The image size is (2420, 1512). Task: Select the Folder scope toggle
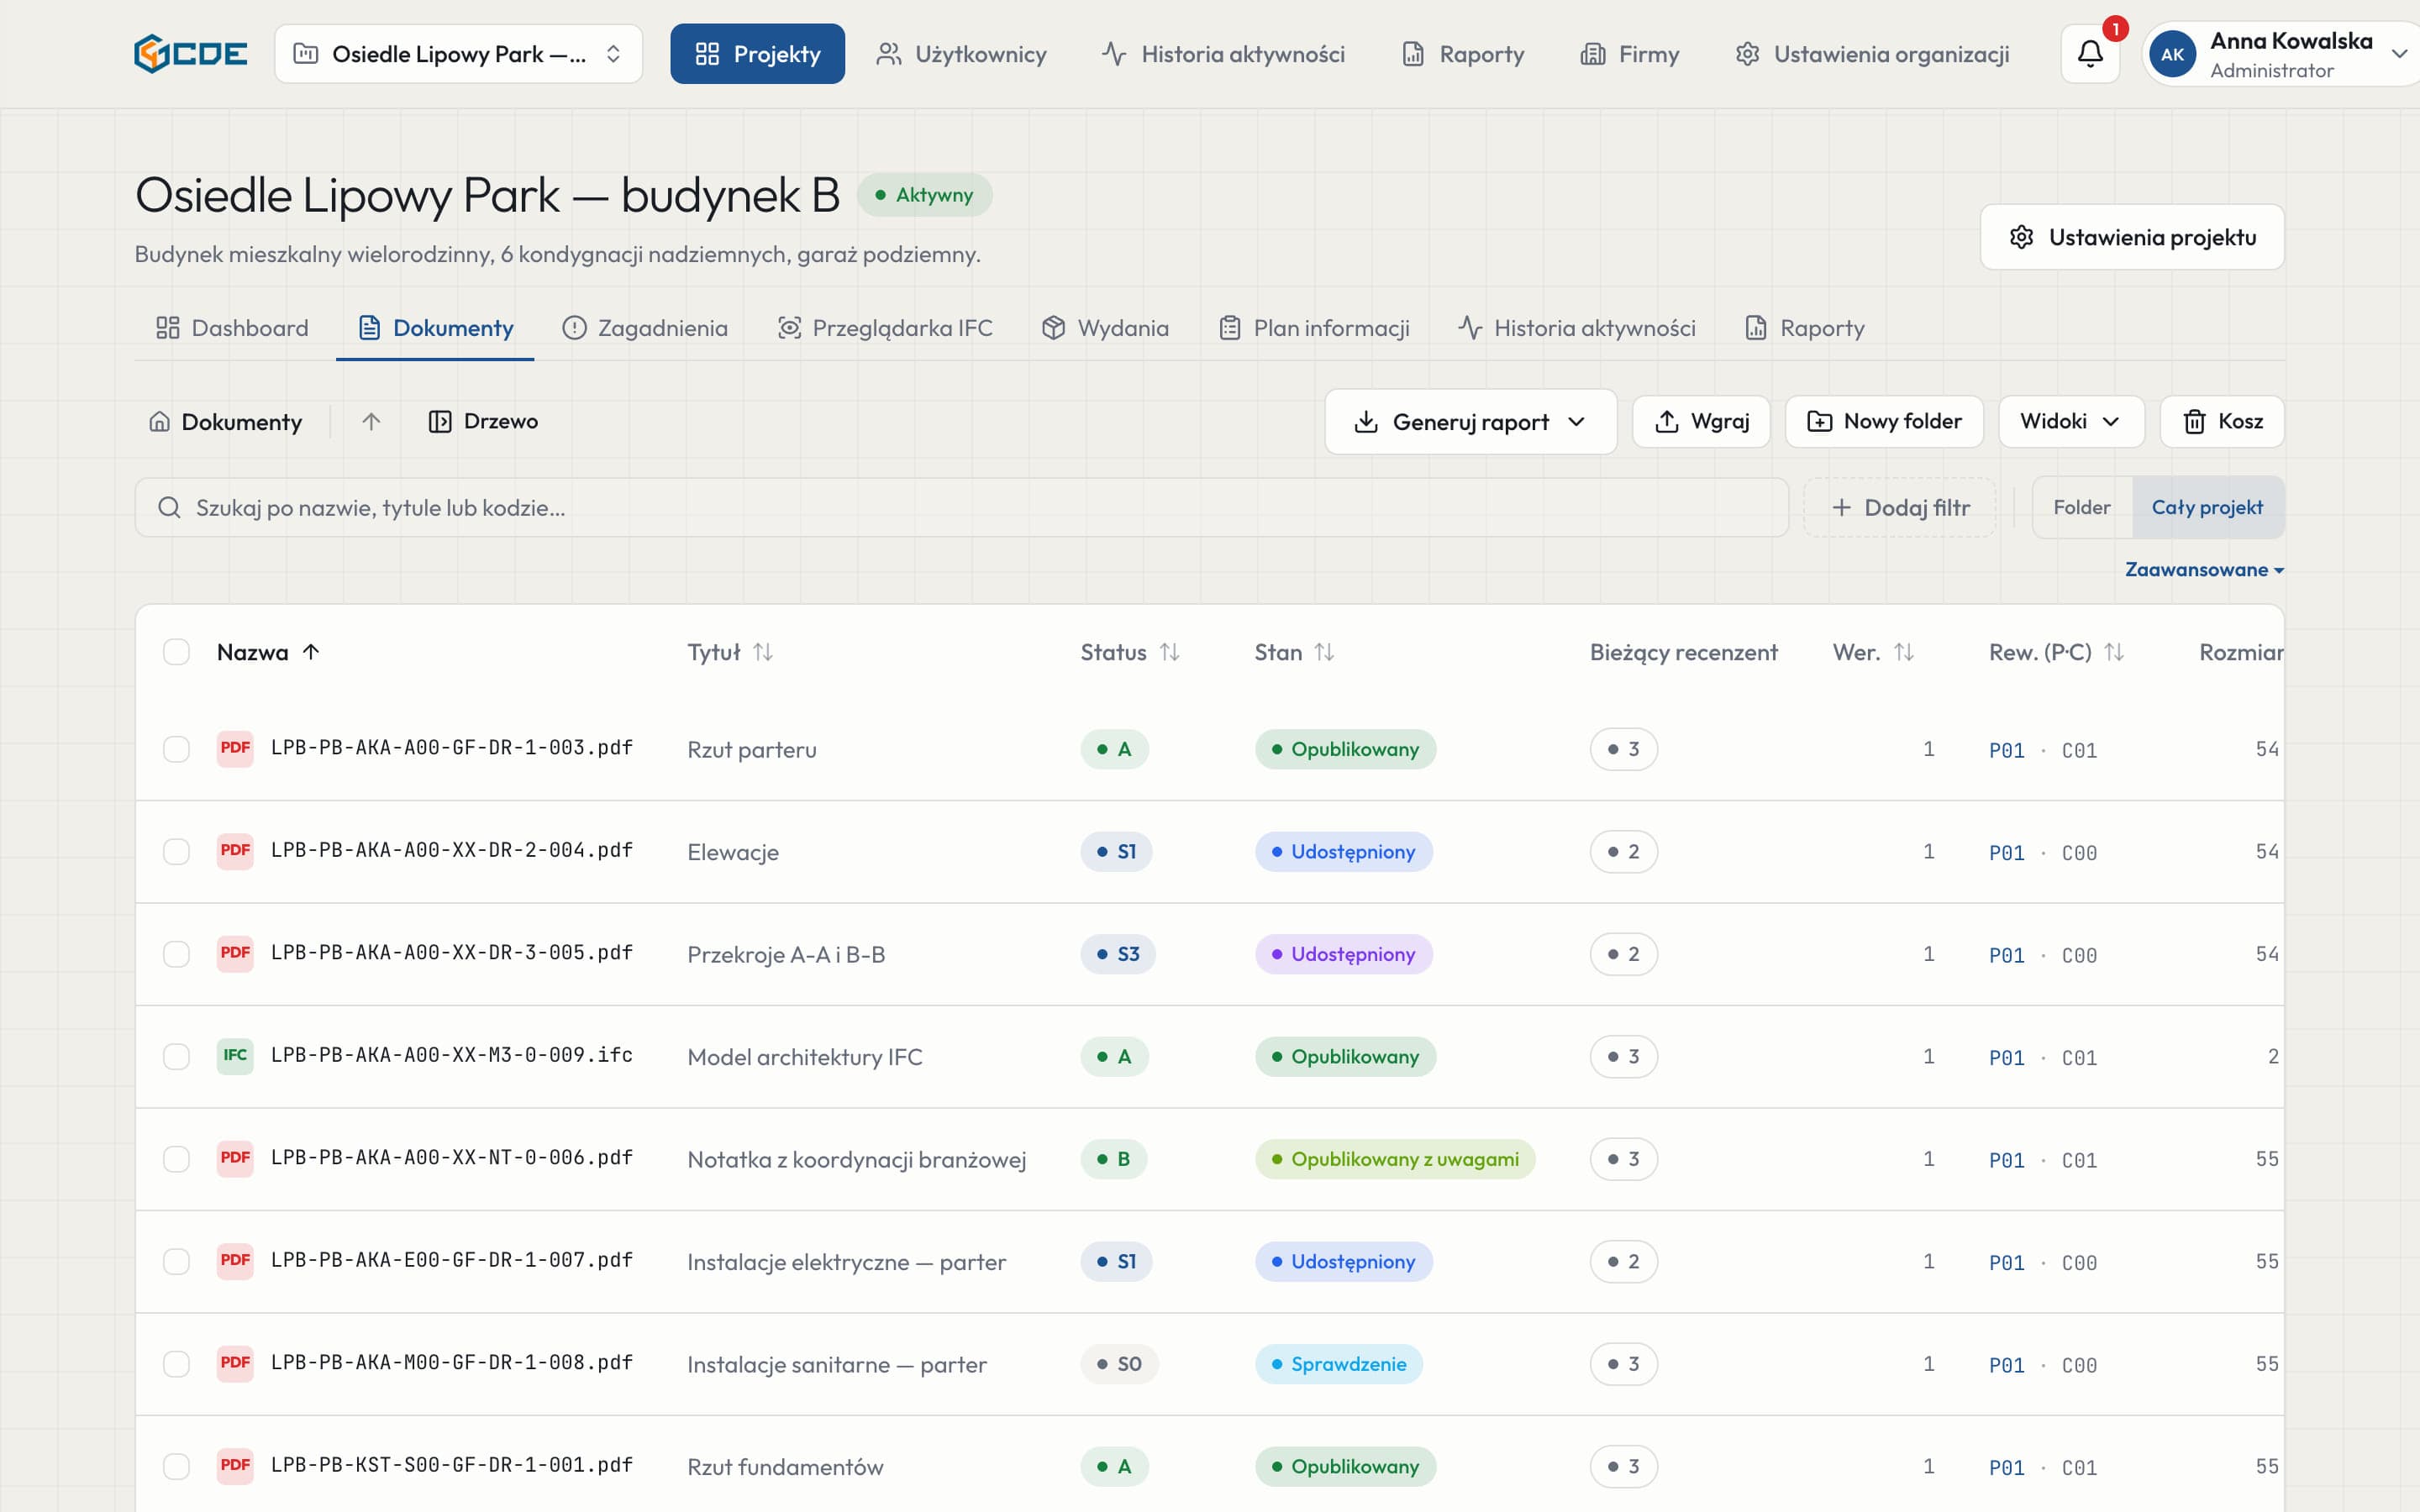pyautogui.click(x=2082, y=508)
